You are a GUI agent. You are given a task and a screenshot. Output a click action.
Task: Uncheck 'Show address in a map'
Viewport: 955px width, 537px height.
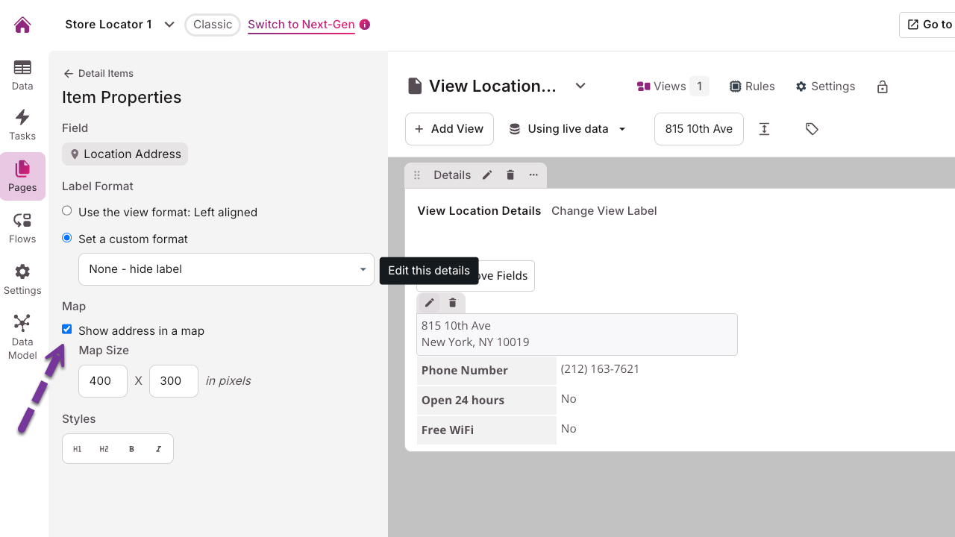click(x=67, y=329)
